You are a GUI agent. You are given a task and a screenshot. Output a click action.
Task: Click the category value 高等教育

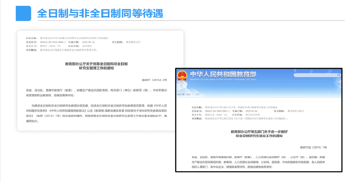coord(87,46)
